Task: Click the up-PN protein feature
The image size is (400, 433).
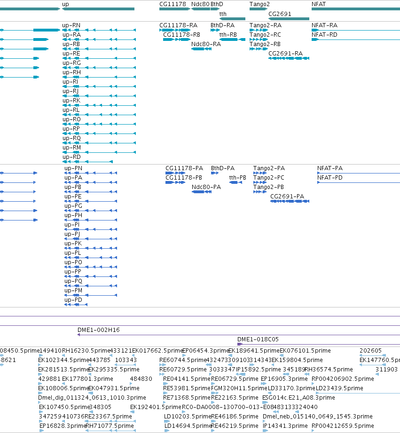Action: point(91,173)
